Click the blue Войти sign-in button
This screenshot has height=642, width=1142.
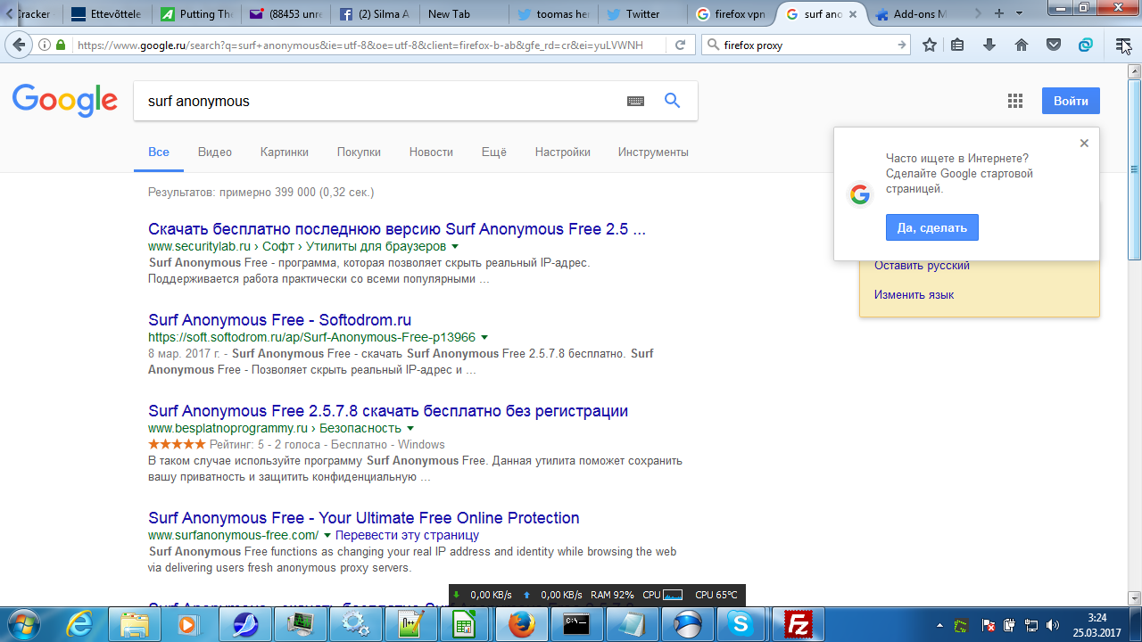(x=1071, y=101)
